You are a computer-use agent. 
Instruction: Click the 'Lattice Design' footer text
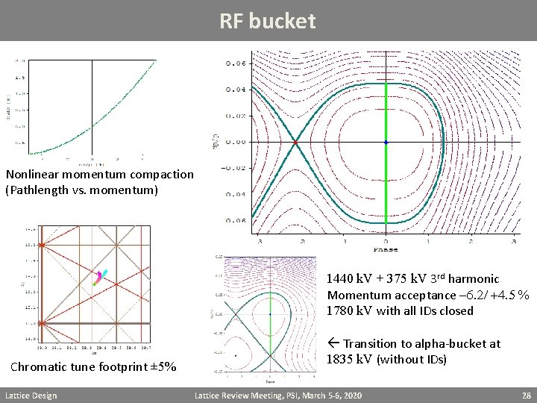(x=31, y=396)
